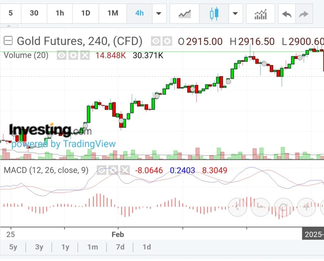Select the 5 minute interval
This screenshot has width=324, height=261.
[x=10, y=13]
